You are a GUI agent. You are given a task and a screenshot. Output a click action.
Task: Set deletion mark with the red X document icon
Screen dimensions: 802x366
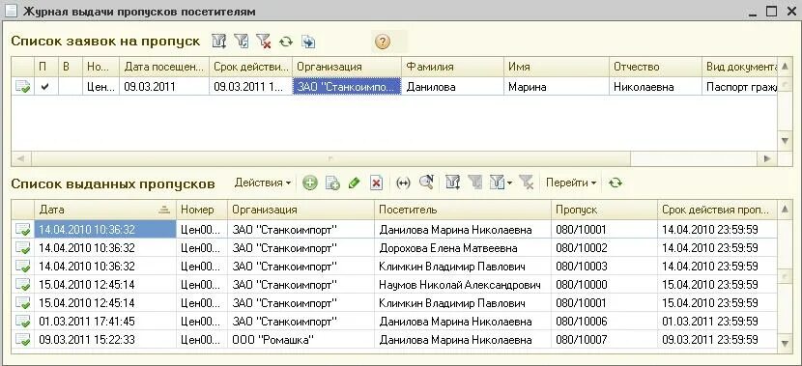377,183
